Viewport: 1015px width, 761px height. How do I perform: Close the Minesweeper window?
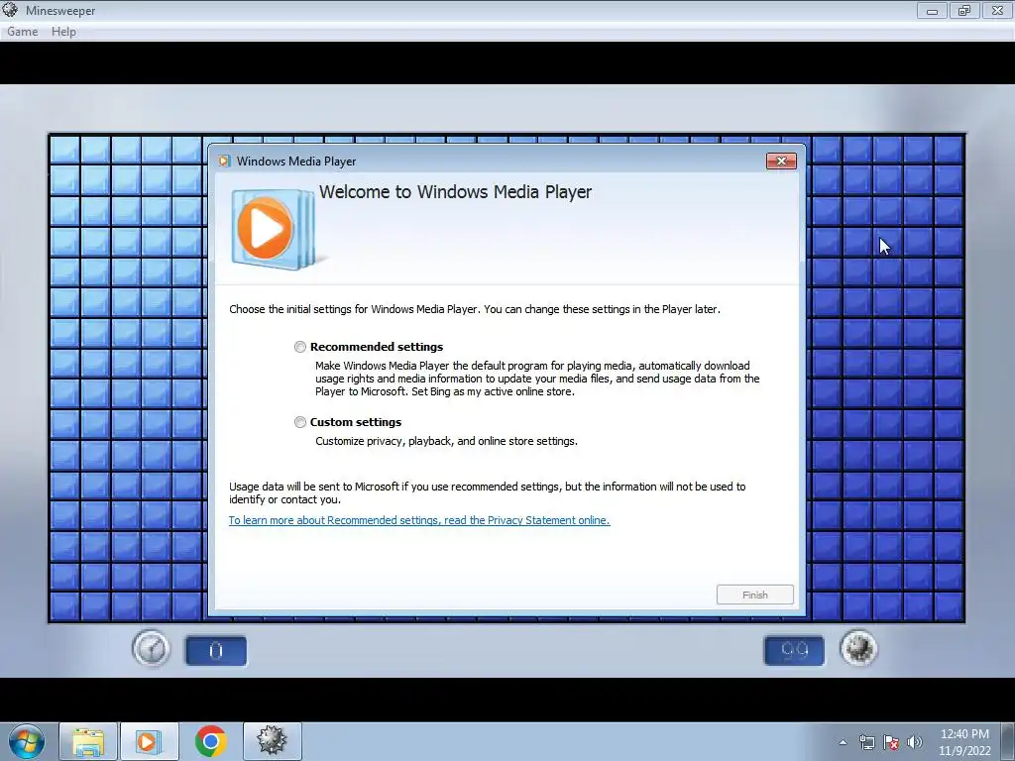coord(997,10)
